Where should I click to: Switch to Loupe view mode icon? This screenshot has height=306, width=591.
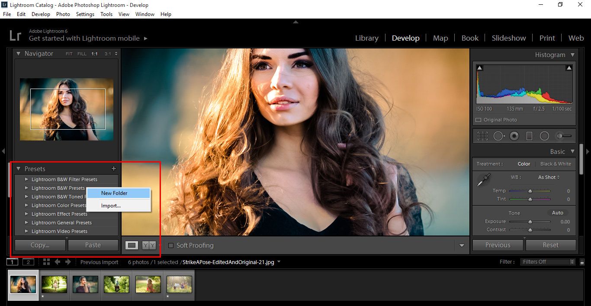[x=132, y=245]
